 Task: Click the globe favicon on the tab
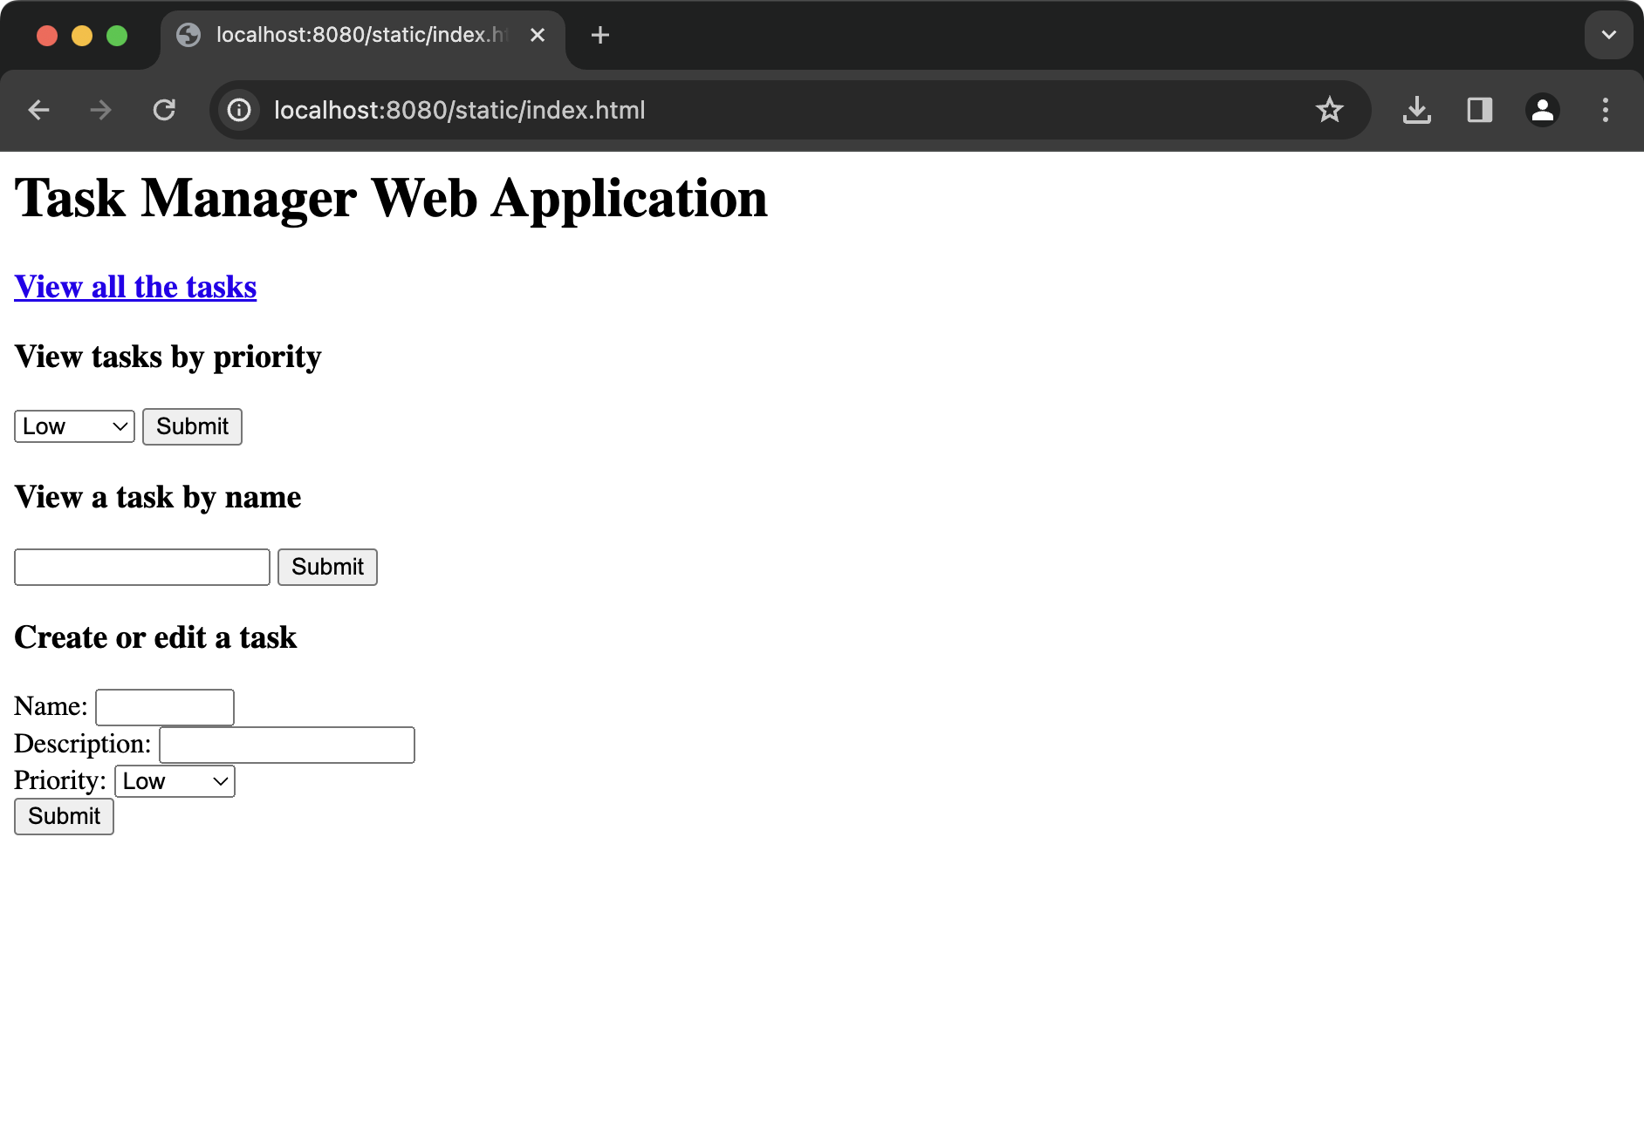tap(189, 35)
